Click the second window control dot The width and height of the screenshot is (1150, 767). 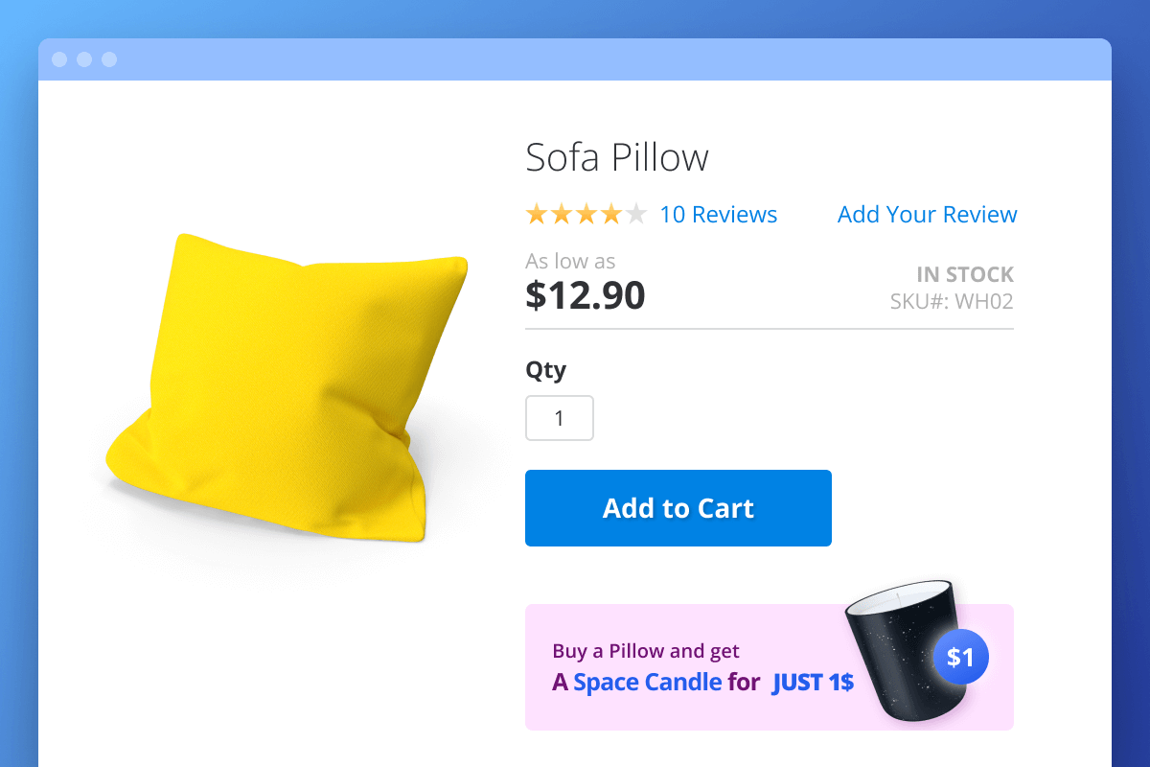84,59
